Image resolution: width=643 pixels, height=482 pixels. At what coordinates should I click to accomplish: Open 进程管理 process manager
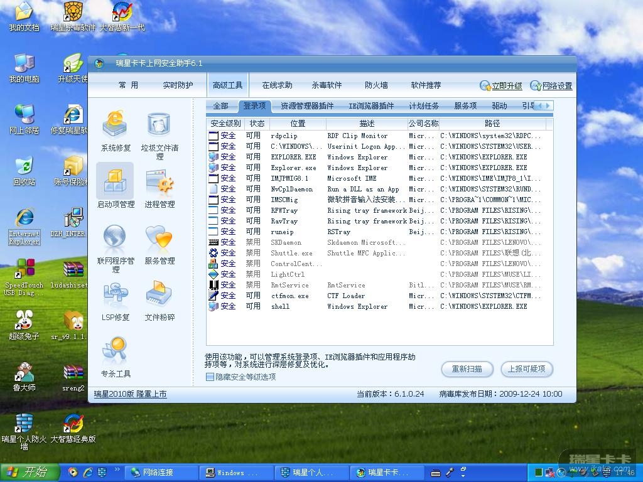[x=159, y=188]
